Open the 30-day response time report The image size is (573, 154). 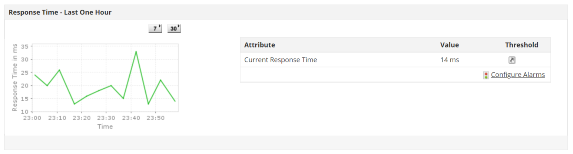pyautogui.click(x=174, y=29)
